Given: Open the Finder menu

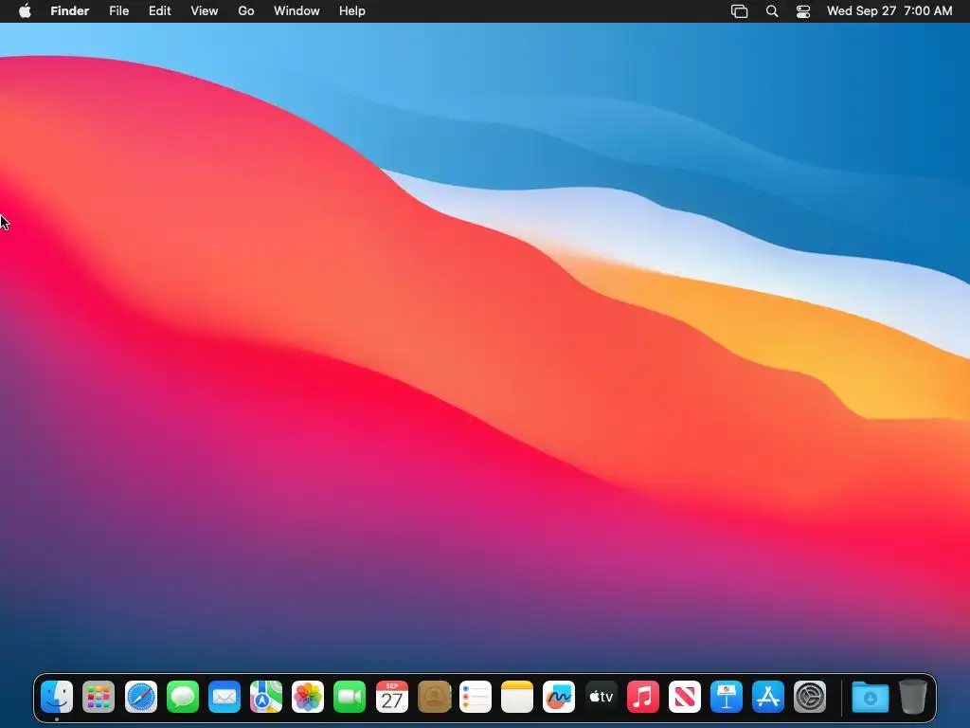Looking at the screenshot, I should pyautogui.click(x=70, y=11).
